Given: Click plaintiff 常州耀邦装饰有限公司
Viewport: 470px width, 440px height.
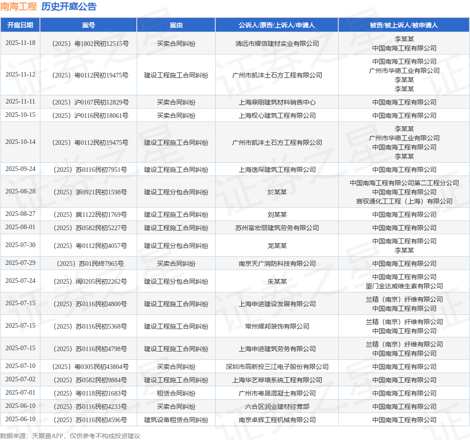Looking at the screenshot, I should coord(277,326).
